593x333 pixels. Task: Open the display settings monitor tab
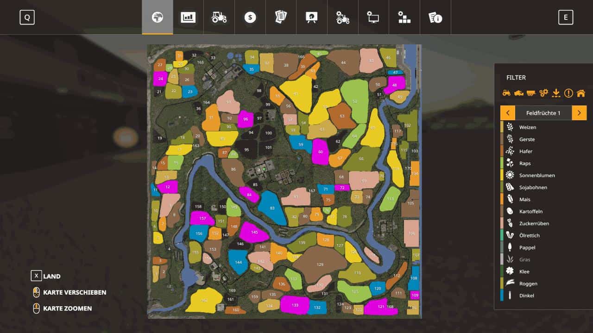click(x=373, y=18)
